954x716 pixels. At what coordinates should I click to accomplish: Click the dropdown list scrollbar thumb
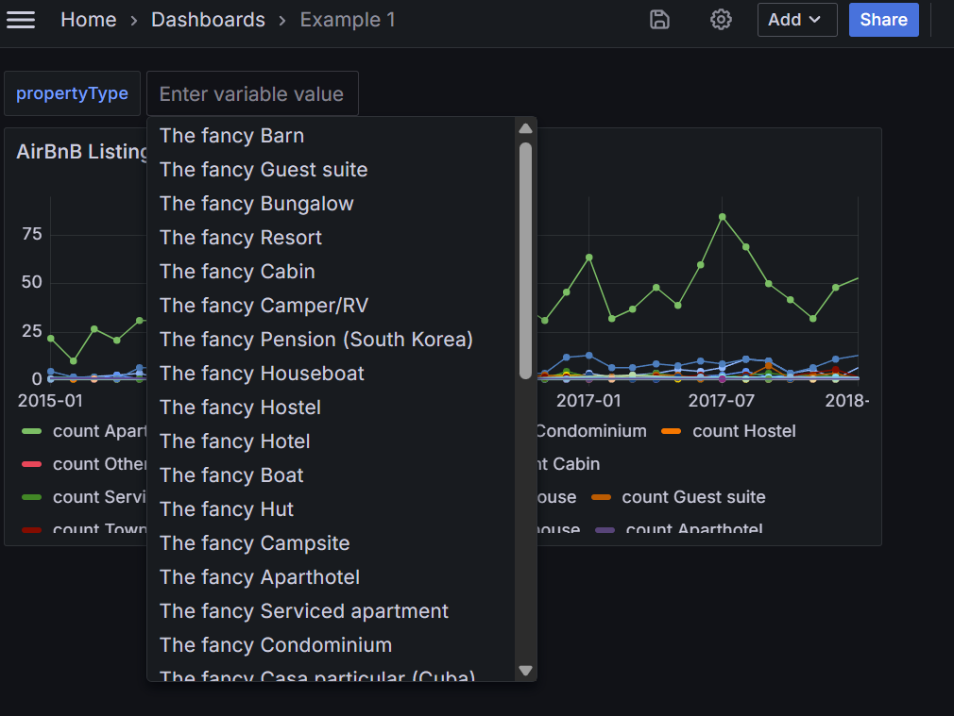click(526, 259)
